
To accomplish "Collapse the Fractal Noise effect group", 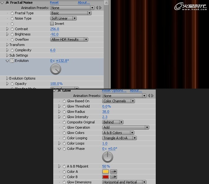I will [2, 3].
